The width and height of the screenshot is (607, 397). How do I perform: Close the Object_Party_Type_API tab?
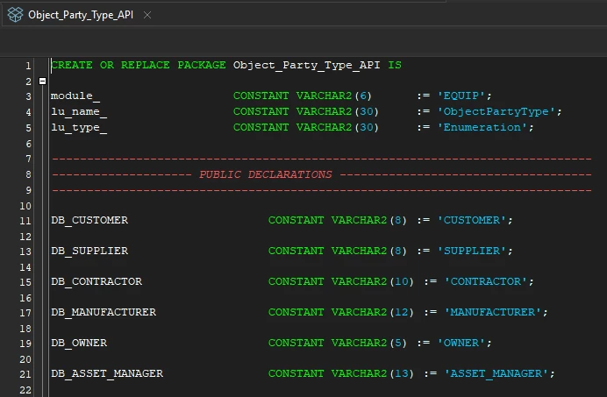coord(147,15)
